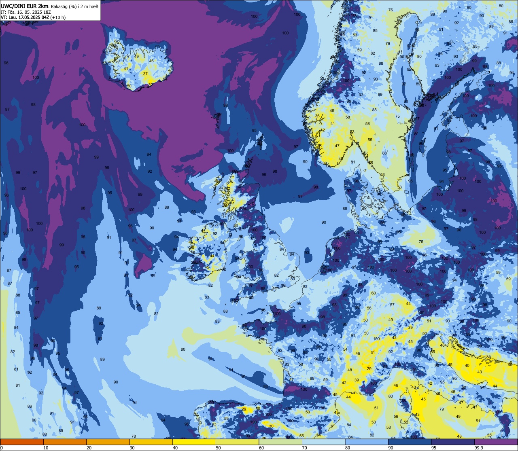The height and width of the screenshot is (451, 518).
Task: Pick the 60–70 light green legend swatch
Action: [x=280, y=442]
